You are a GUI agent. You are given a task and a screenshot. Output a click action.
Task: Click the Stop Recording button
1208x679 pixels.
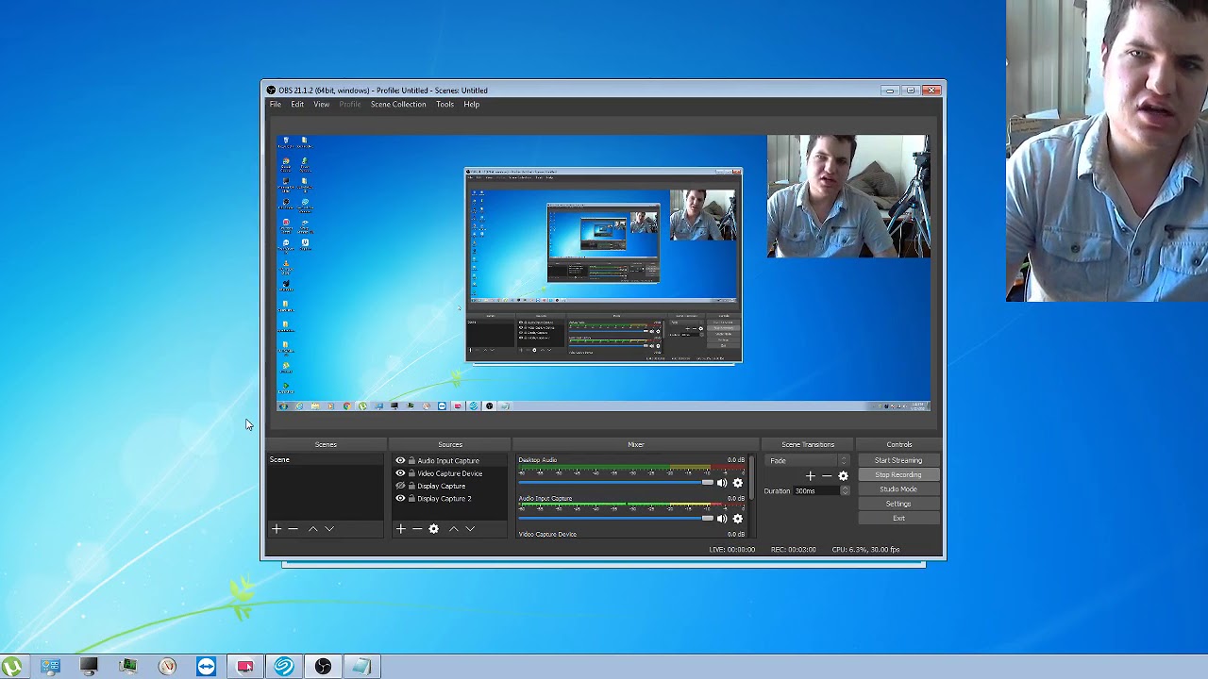(x=898, y=475)
